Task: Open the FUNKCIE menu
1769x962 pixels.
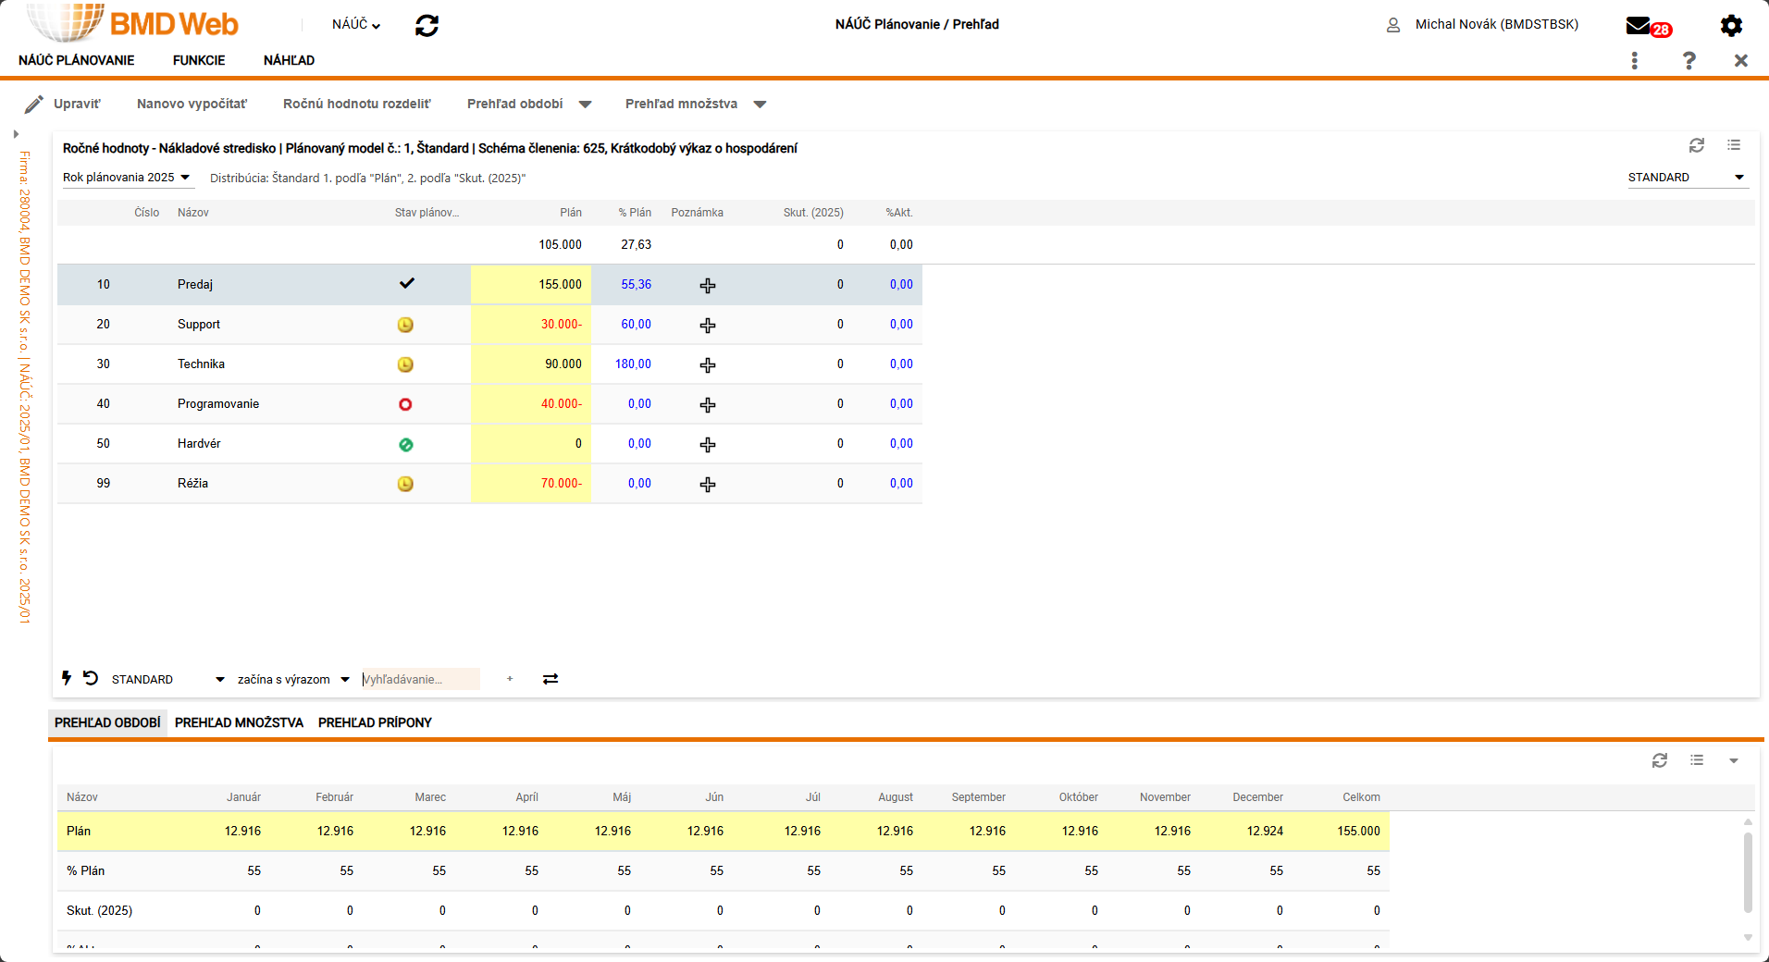Action: 199,60
